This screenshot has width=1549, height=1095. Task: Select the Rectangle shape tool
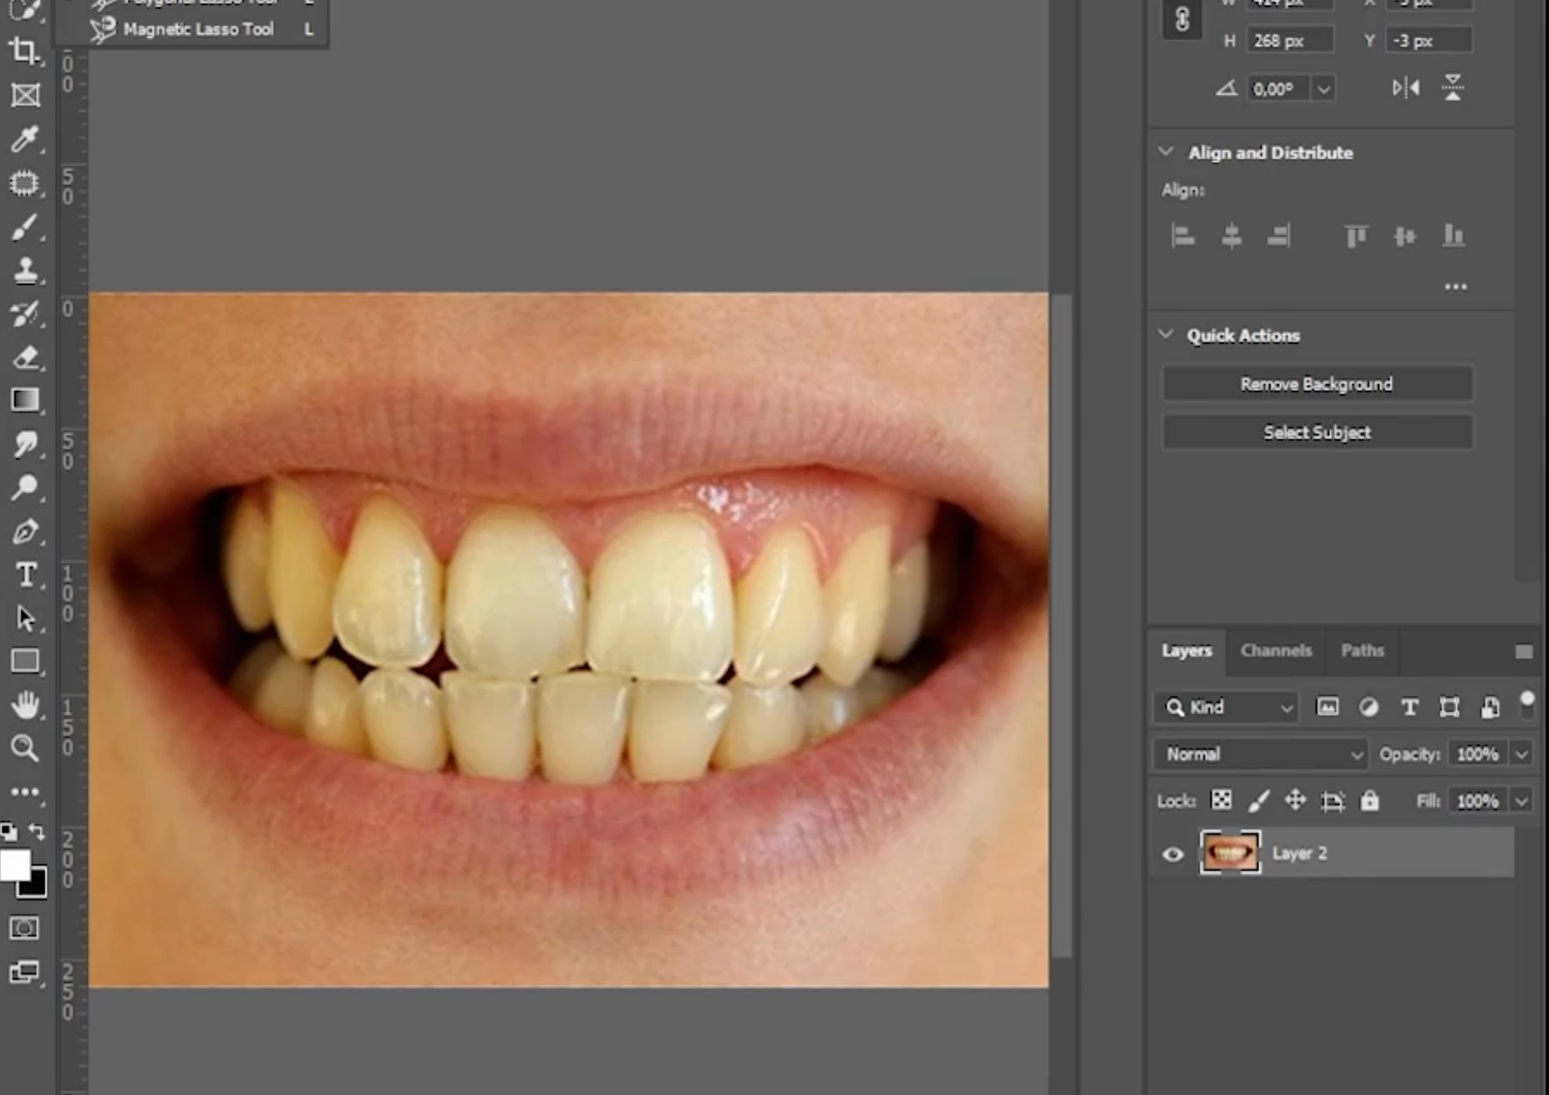(25, 662)
